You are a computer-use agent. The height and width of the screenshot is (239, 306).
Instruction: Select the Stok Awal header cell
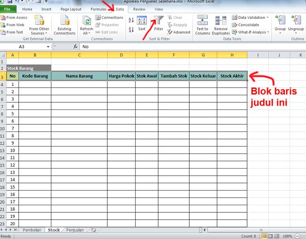click(147, 76)
